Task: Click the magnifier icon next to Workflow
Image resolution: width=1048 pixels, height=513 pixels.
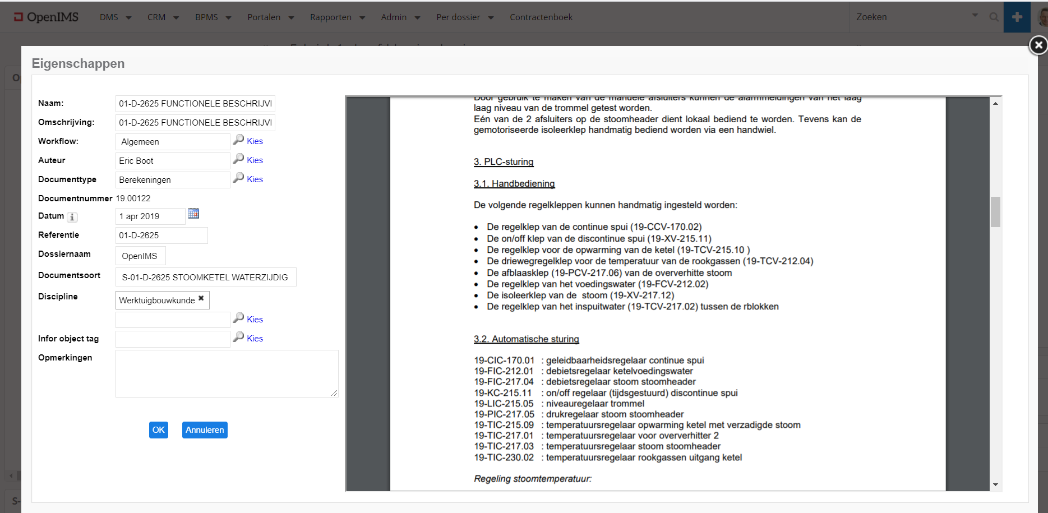Action: click(239, 140)
